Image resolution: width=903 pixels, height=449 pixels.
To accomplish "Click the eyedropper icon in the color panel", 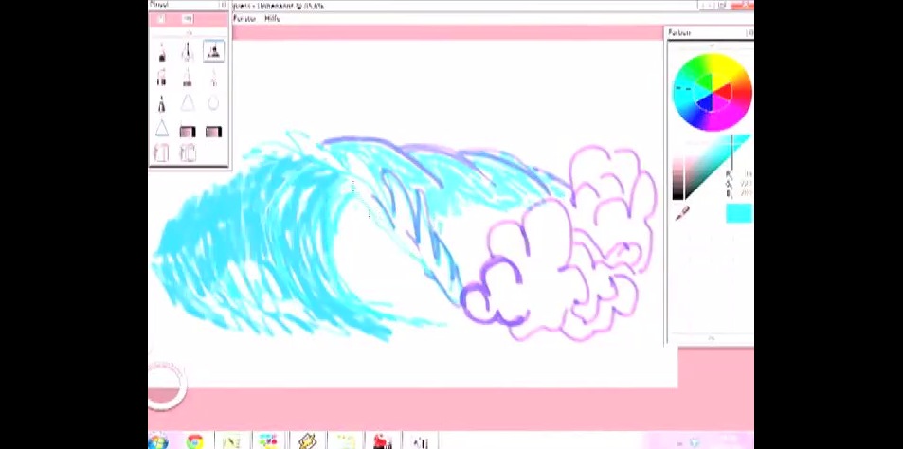I will click(x=681, y=214).
